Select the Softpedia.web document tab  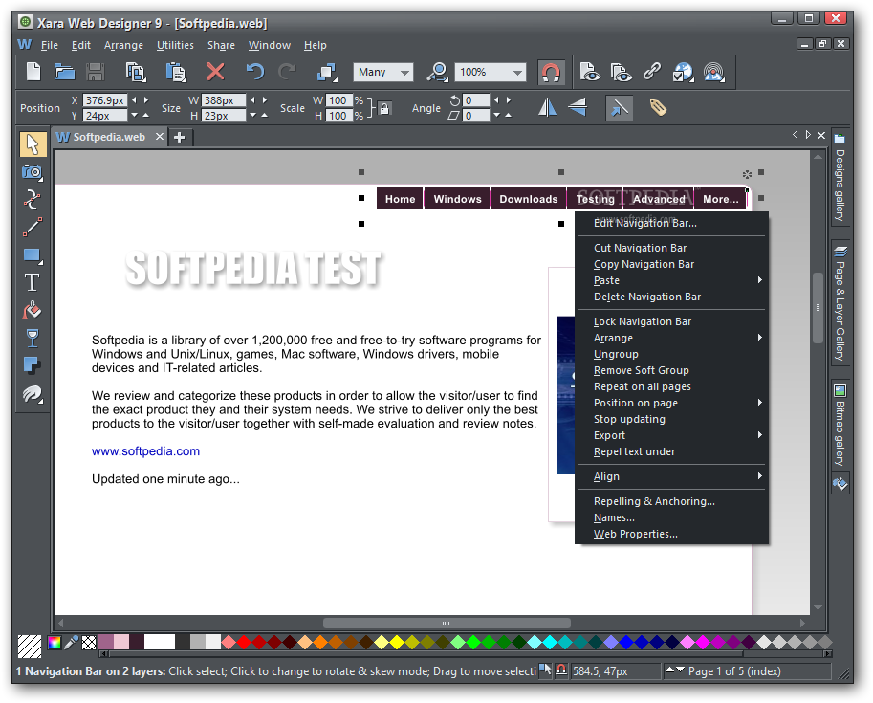pos(109,137)
